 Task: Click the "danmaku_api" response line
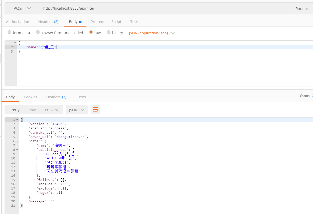[x=46, y=132]
